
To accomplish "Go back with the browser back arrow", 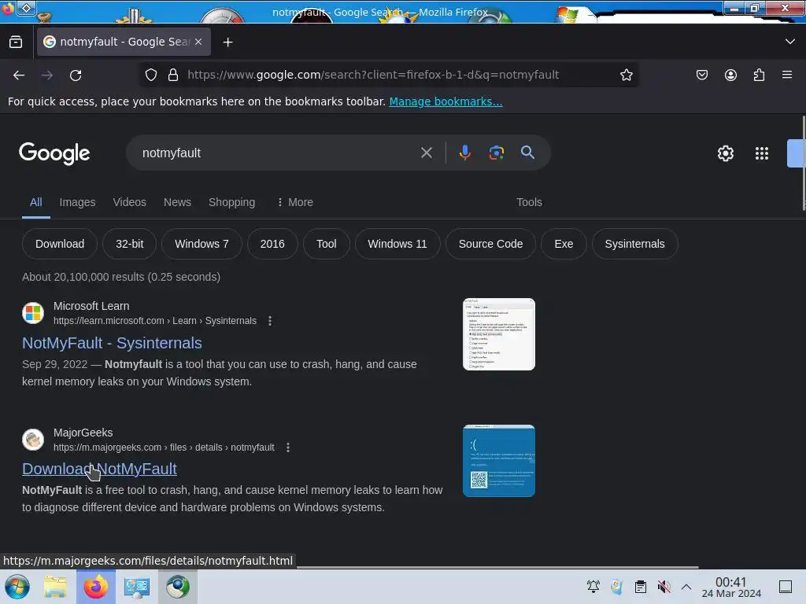I will [19, 75].
